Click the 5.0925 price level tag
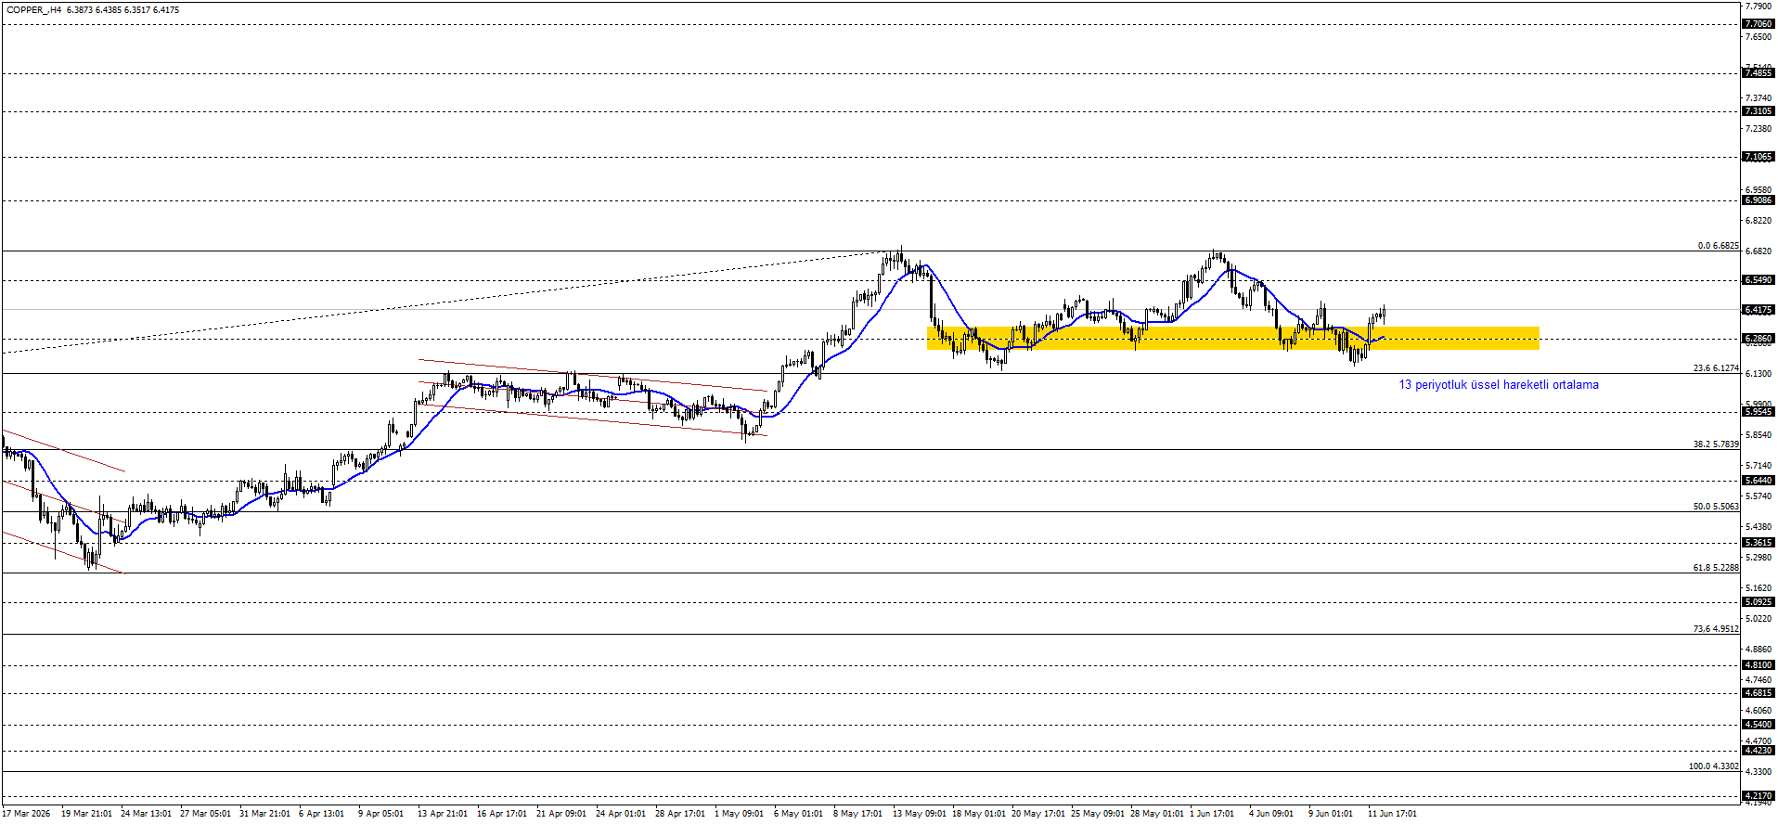This screenshot has height=824, width=1778. coord(1759,602)
